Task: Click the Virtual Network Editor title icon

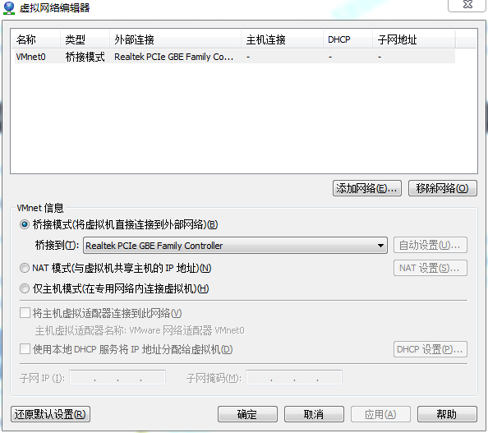Action: tap(9, 7)
